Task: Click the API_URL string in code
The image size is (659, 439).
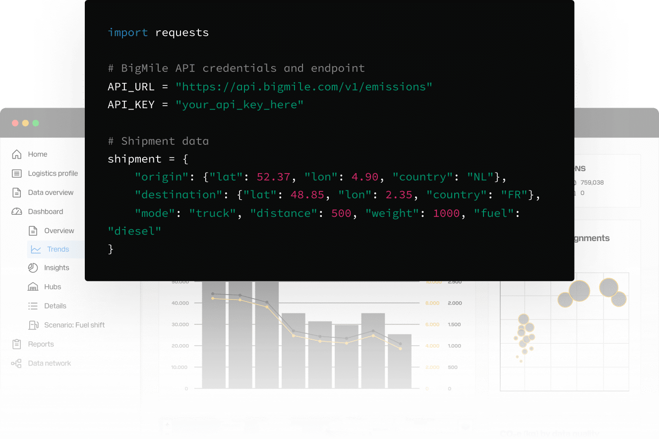Action: click(304, 87)
